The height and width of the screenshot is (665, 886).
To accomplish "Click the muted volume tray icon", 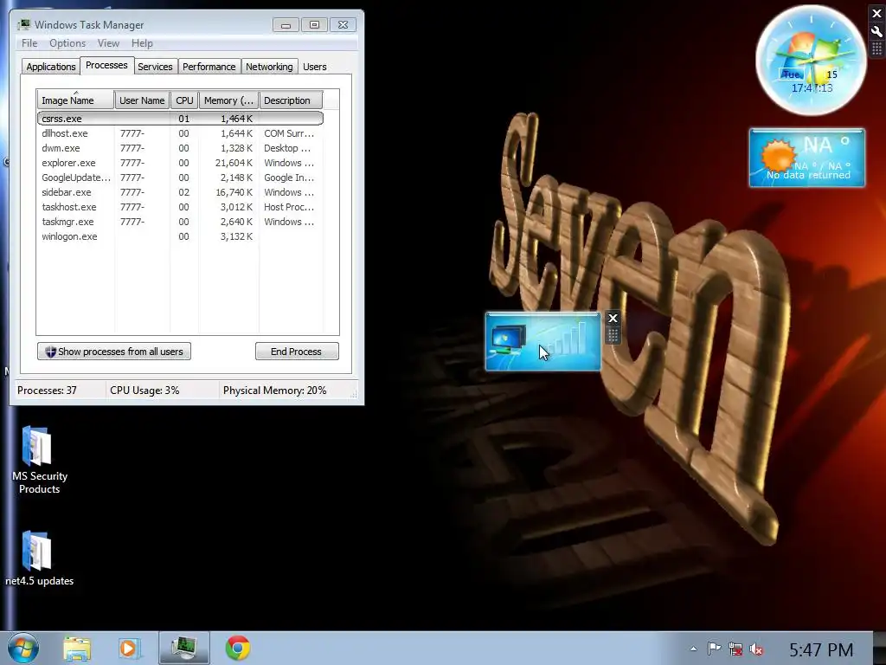I will point(756,649).
